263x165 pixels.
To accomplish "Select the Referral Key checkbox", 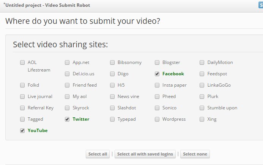I will point(22,108).
